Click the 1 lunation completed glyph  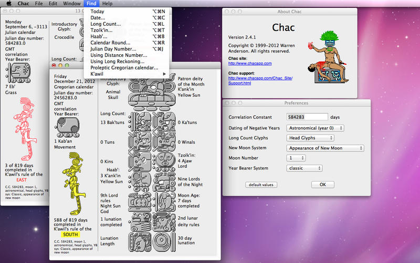click(x=140, y=222)
